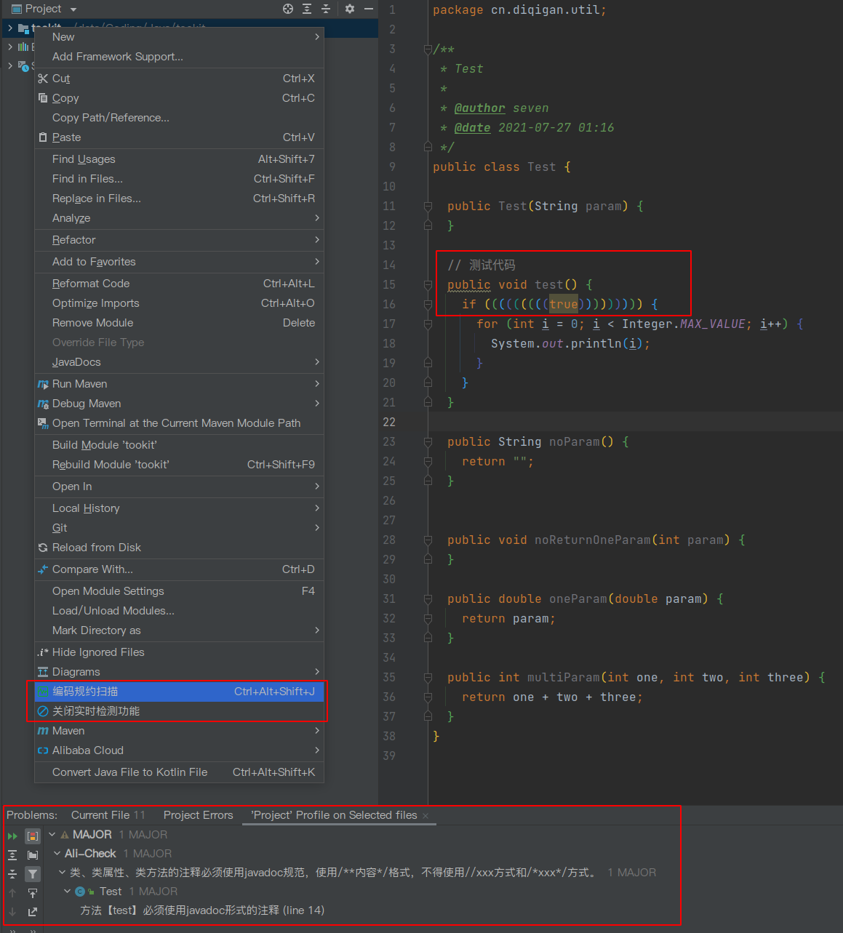
Task: Choose Reformat Code
Action: [179, 284]
